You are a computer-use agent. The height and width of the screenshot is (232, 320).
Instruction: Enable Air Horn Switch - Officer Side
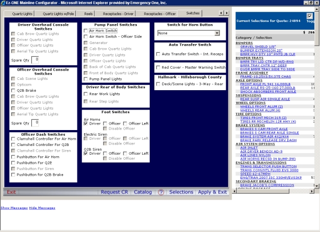86,37
